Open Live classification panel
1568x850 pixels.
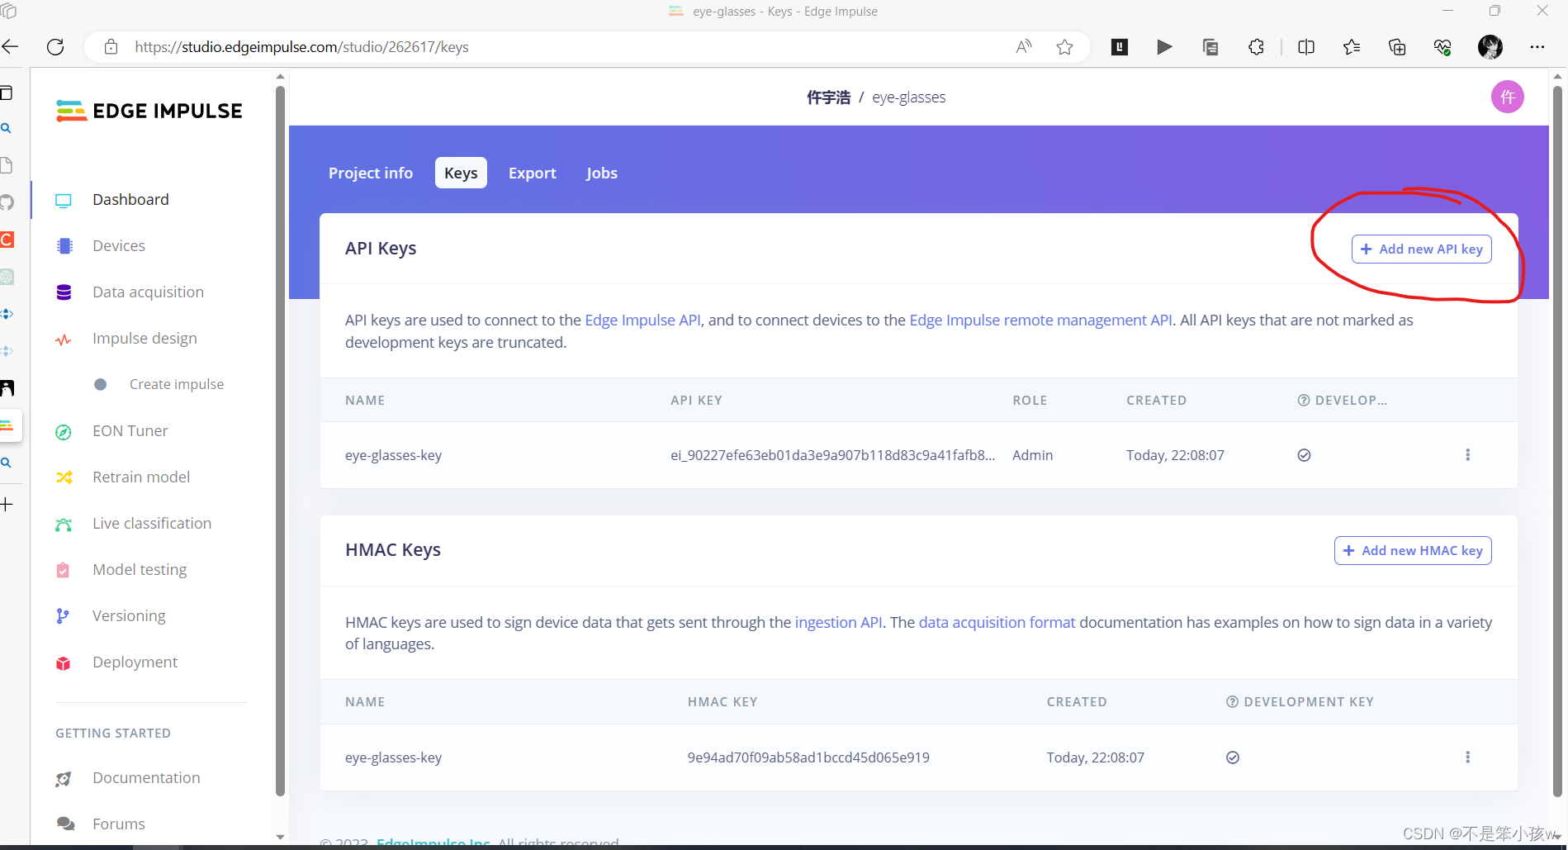[x=151, y=523]
